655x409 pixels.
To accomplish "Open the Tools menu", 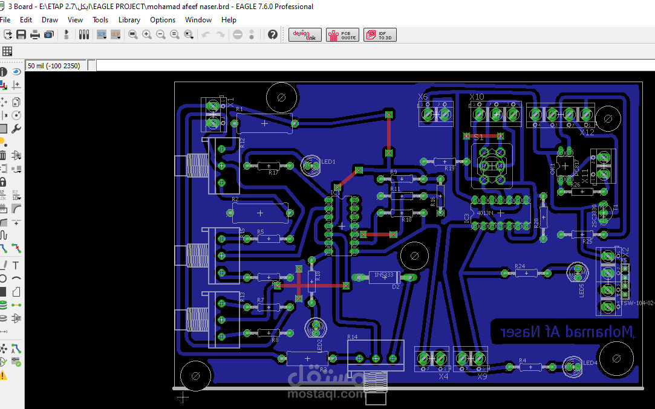I will (100, 19).
